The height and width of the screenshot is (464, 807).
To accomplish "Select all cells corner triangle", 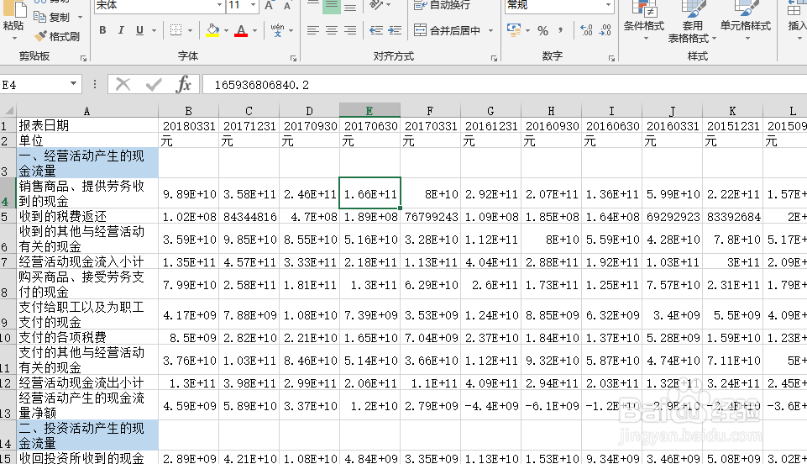I will point(8,110).
